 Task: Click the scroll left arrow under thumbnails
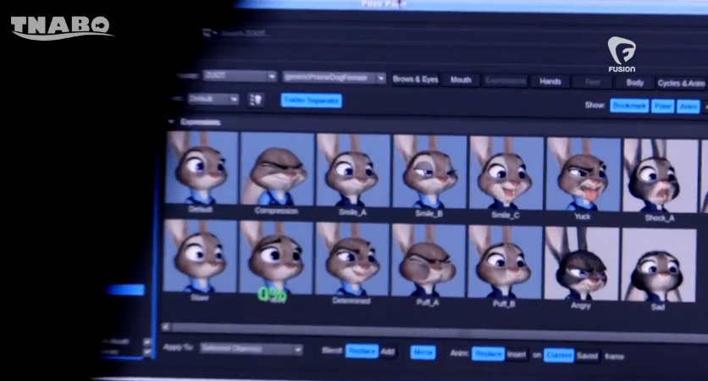[165, 325]
